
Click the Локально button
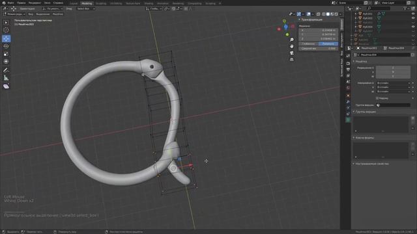pos(328,44)
